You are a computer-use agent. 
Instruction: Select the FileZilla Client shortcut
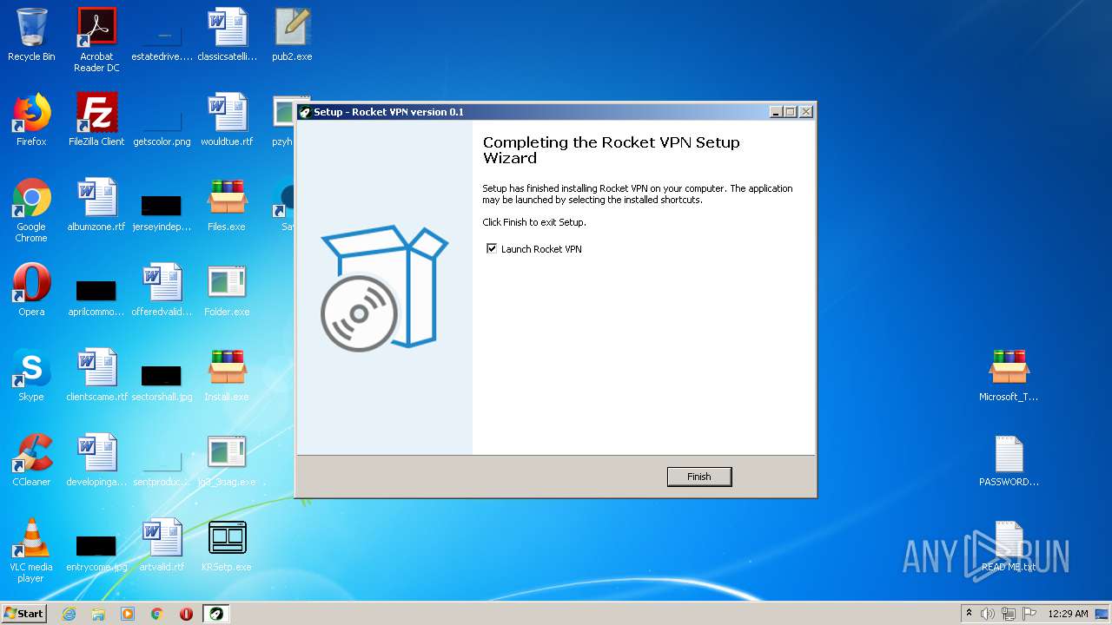click(96, 120)
